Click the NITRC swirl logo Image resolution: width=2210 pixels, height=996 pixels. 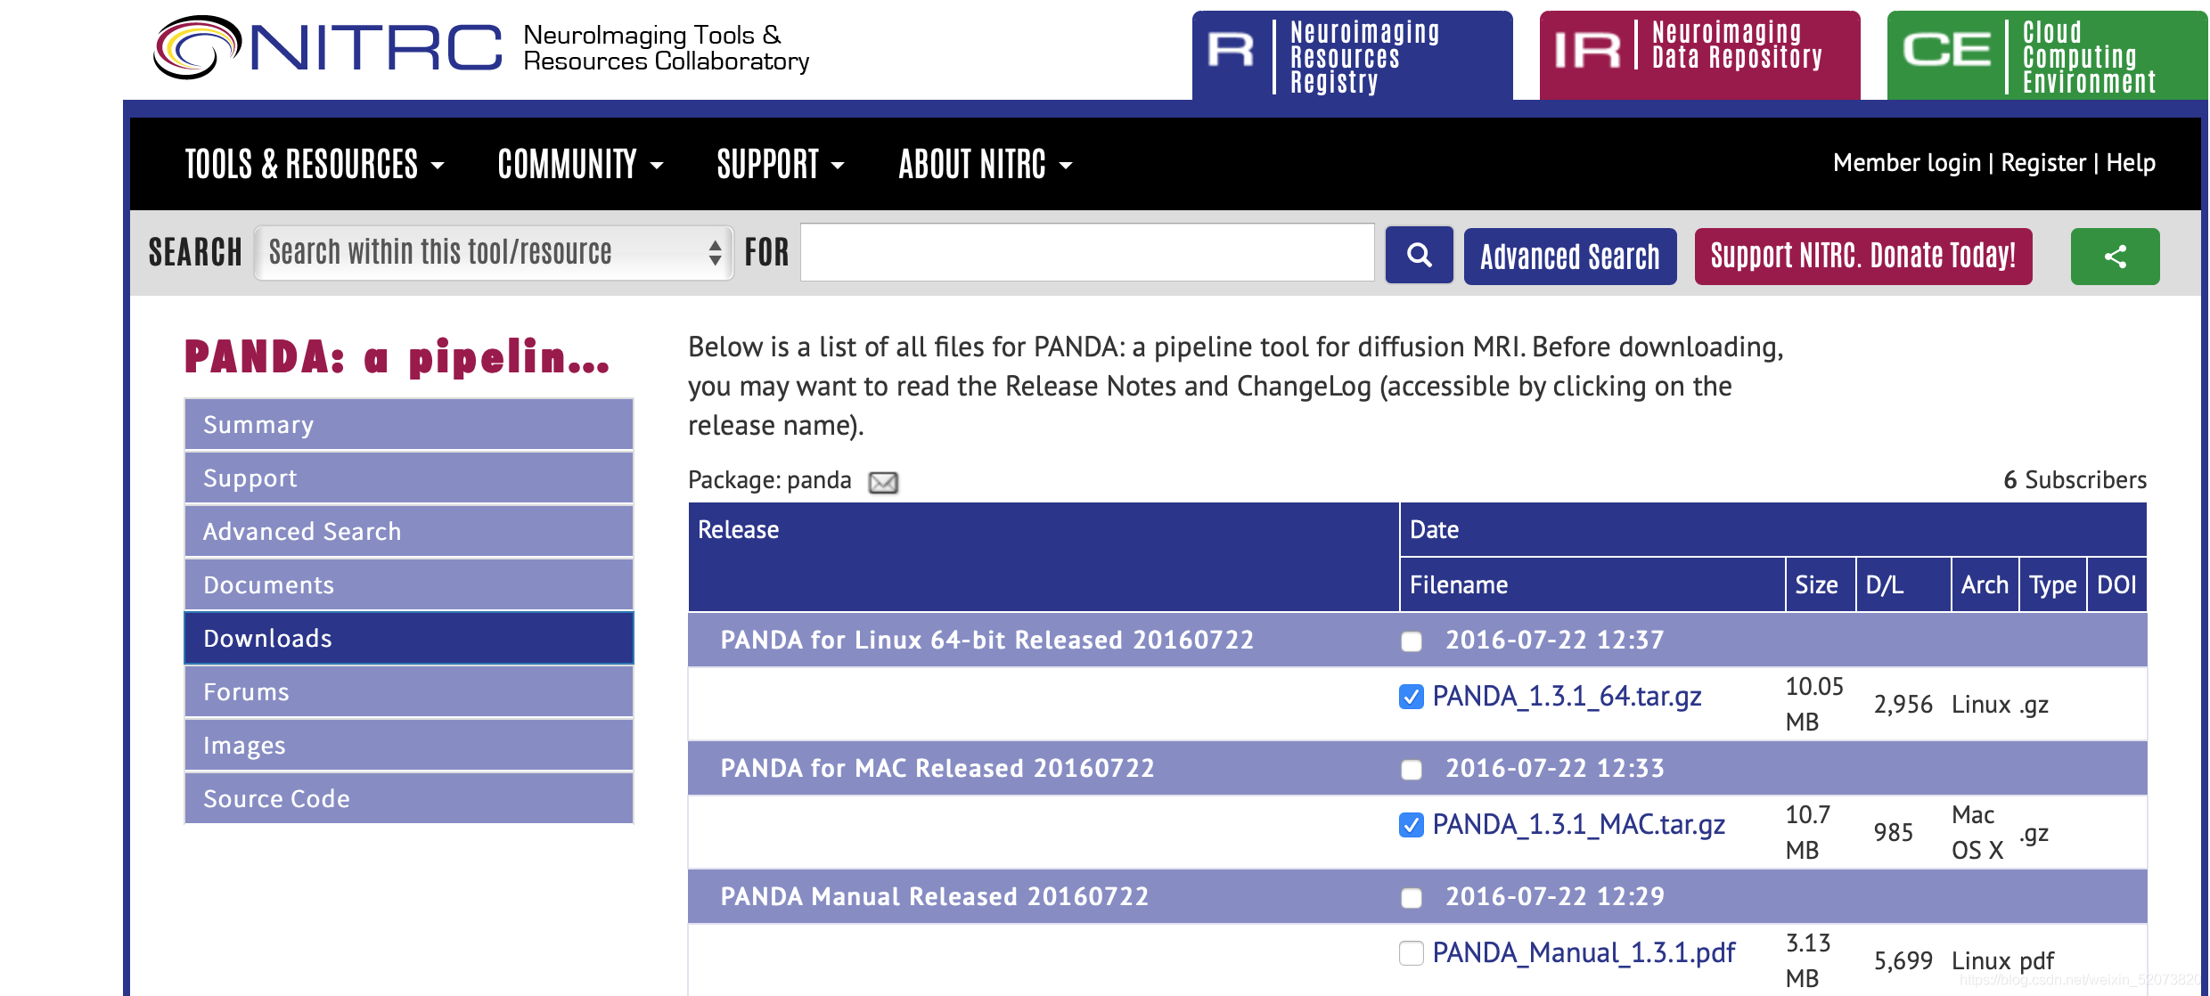point(198,47)
